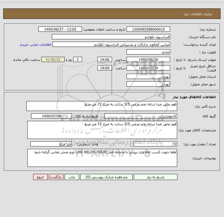Click quantity field showing 72

(x=155, y=144)
